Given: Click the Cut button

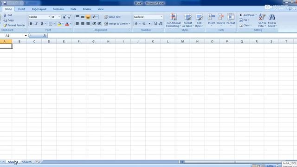Looking at the screenshot, I should [x=8, y=15].
